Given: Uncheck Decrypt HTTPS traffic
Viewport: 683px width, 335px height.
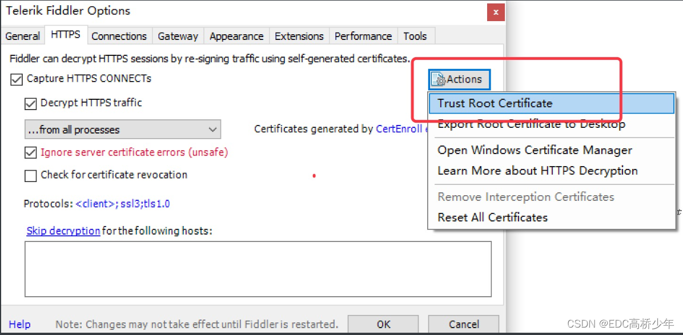Looking at the screenshot, I should click(x=30, y=104).
